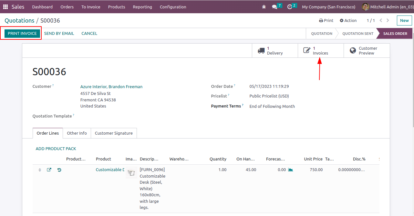Open the Reporting menu
The width and height of the screenshot is (414, 216).
coord(142,7)
